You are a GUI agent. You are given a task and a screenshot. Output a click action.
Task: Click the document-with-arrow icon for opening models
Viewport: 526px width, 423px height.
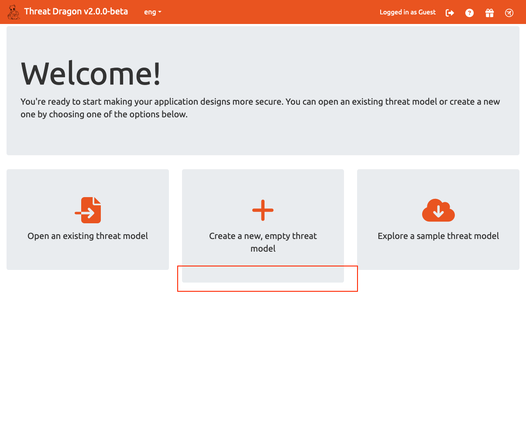point(87,210)
